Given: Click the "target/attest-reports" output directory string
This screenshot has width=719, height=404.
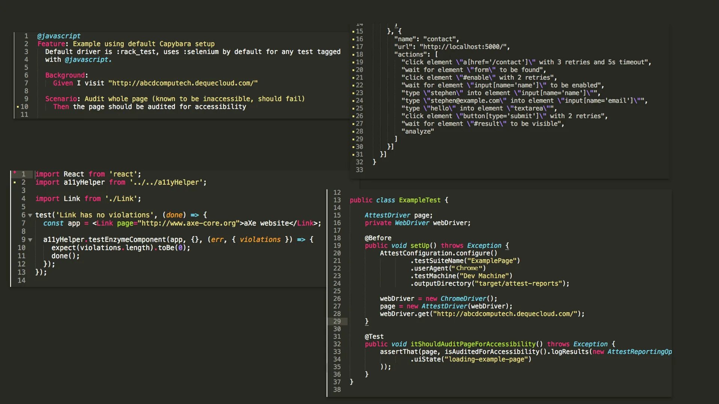Looking at the screenshot, I should coord(518,284).
